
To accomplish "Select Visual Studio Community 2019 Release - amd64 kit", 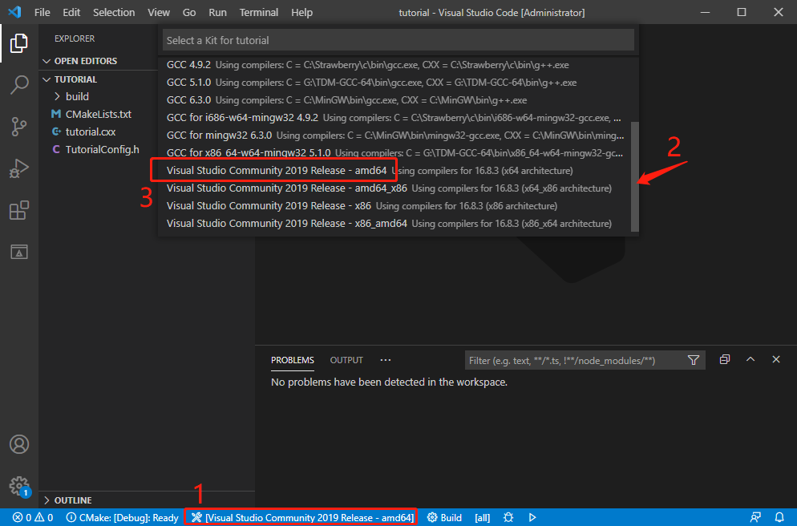I will (394, 171).
